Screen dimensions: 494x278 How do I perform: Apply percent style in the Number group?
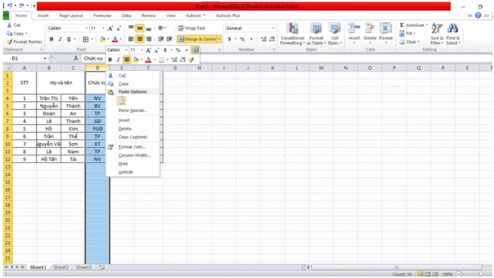tap(242, 39)
